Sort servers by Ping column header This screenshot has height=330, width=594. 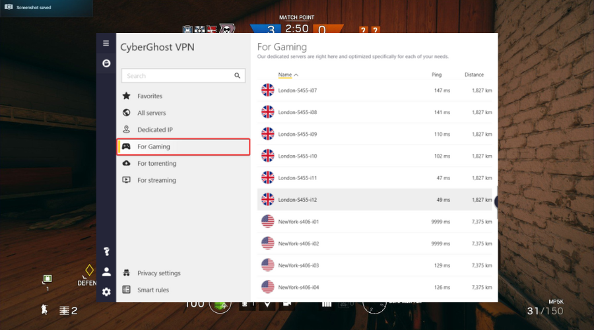(436, 75)
